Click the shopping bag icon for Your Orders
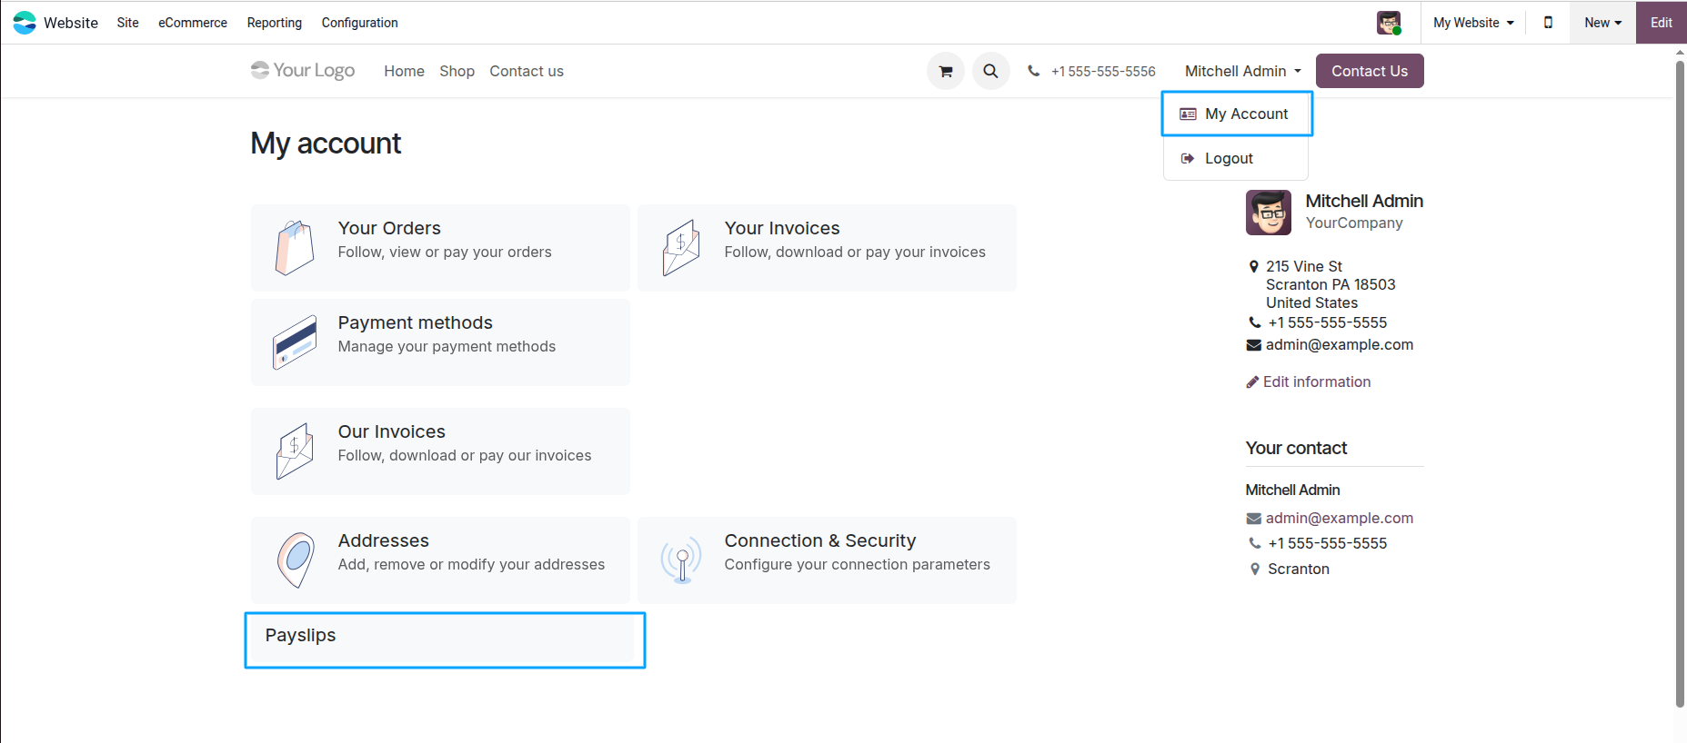 pyautogui.click(x=295, y=248)
